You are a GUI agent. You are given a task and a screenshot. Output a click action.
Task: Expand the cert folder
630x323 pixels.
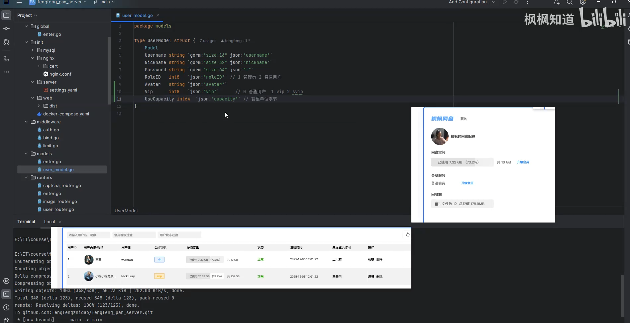point(39,66)
